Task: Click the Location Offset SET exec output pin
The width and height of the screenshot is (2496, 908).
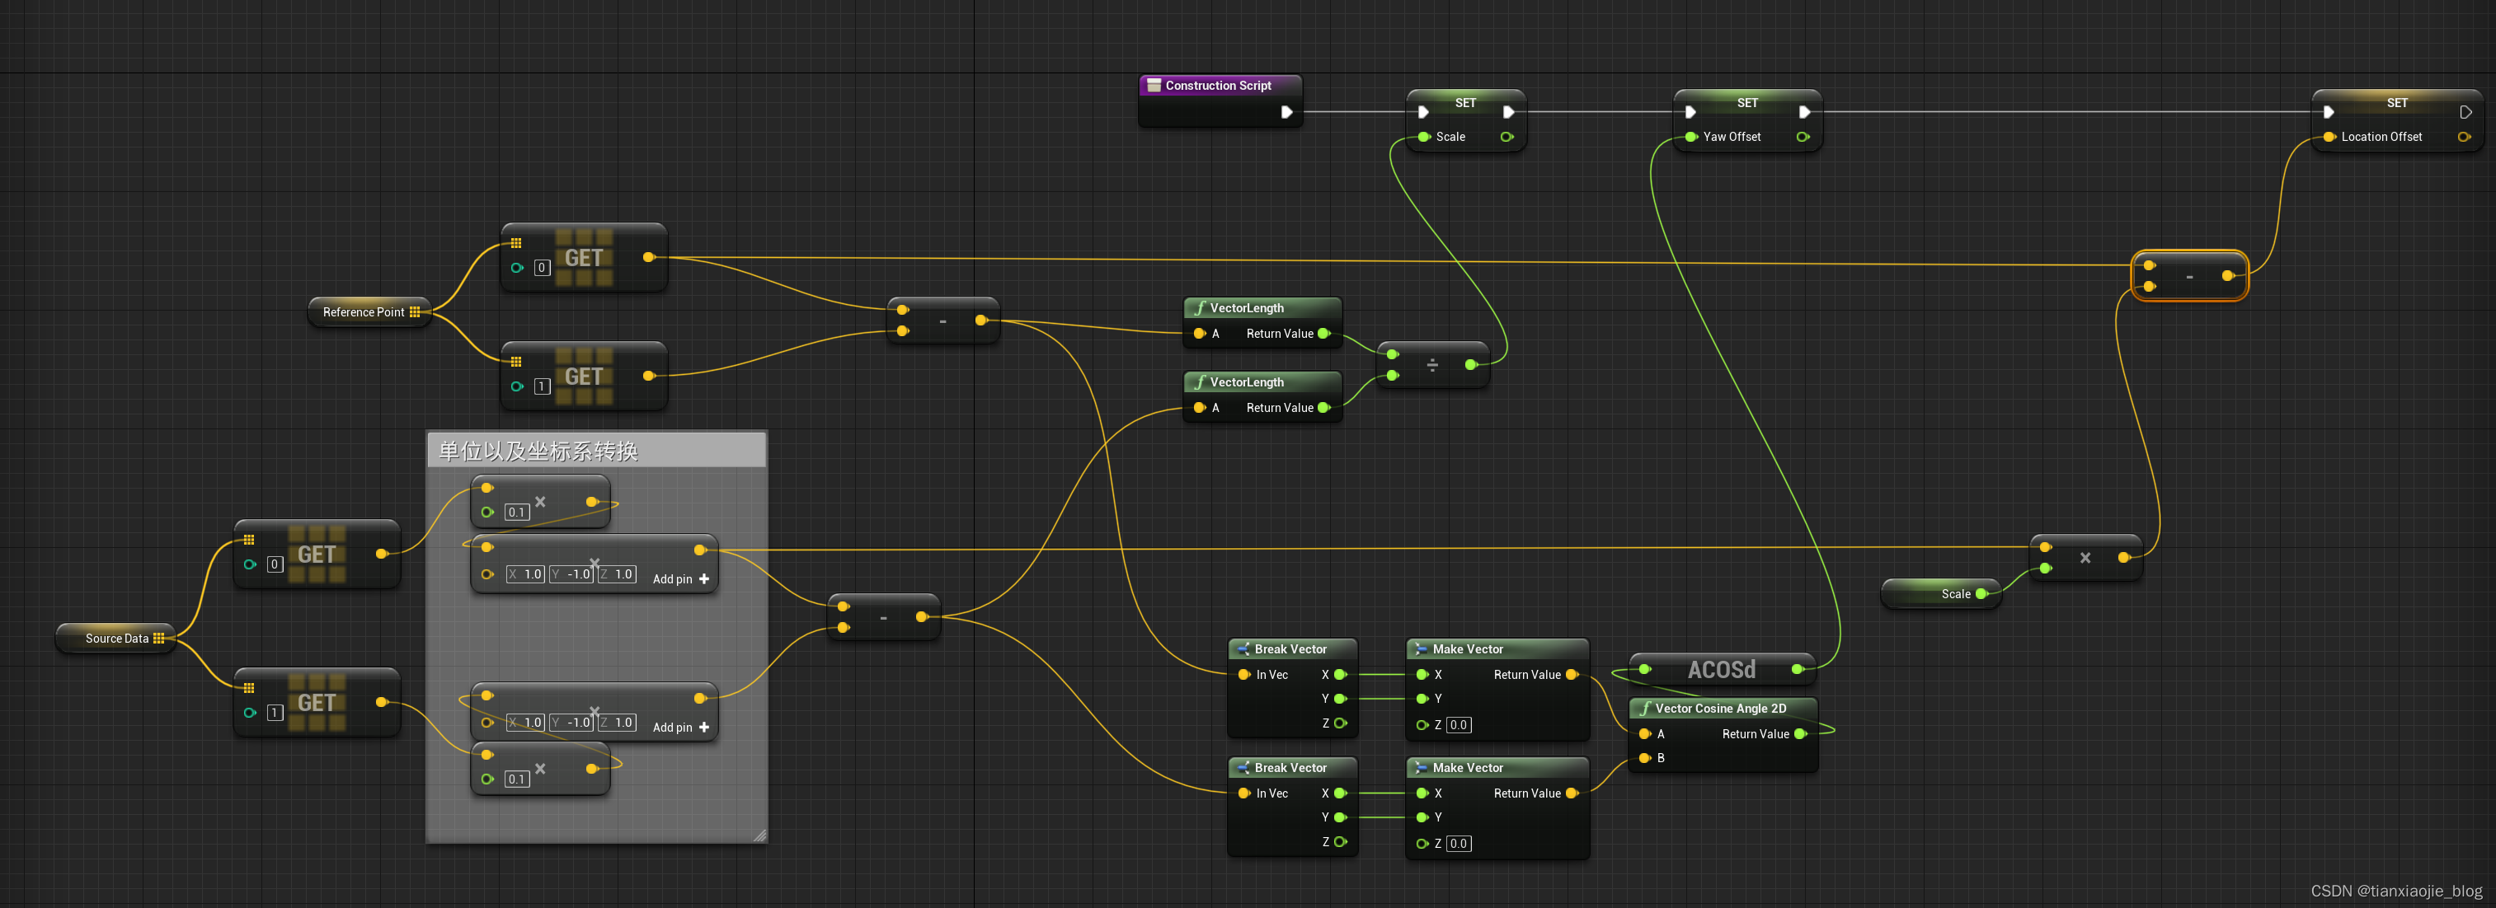Action: pos(2465,112)
